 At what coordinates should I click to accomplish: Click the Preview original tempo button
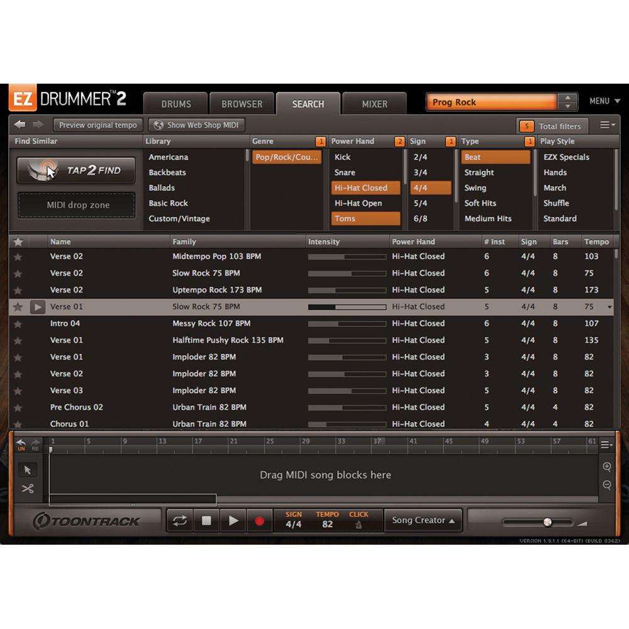coord(97,125)
